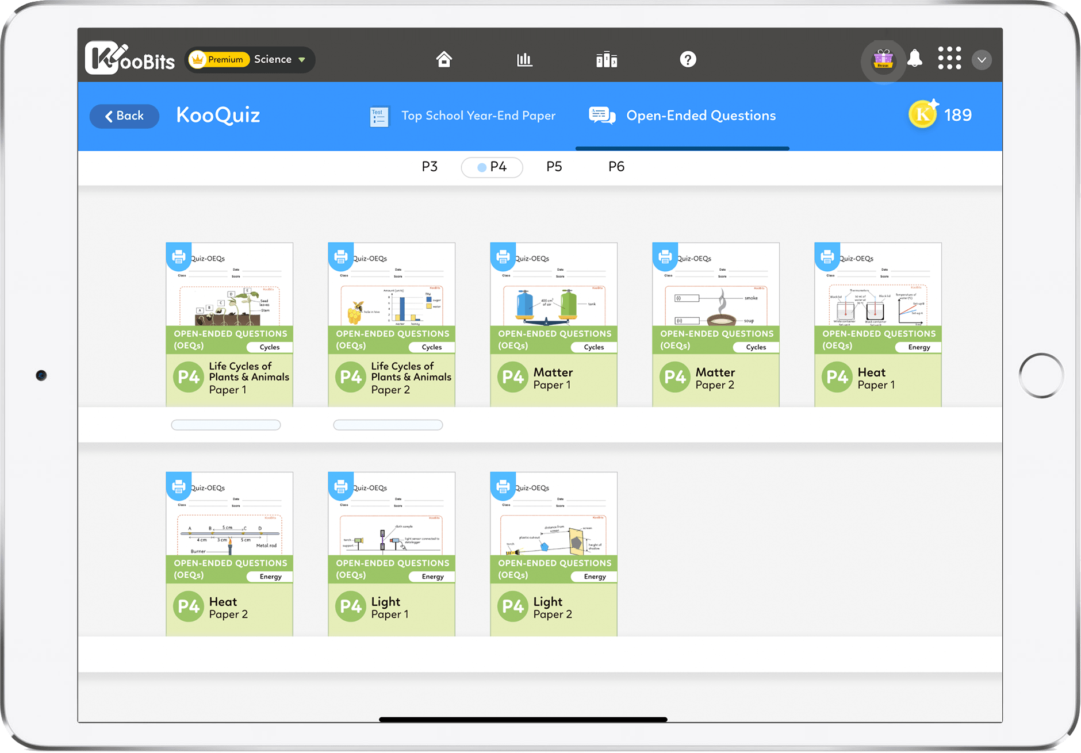Print Heat Paper 2 worksheet
Image resolution: width=1081 pixels, height=753 pixels.
coord(178,486)
